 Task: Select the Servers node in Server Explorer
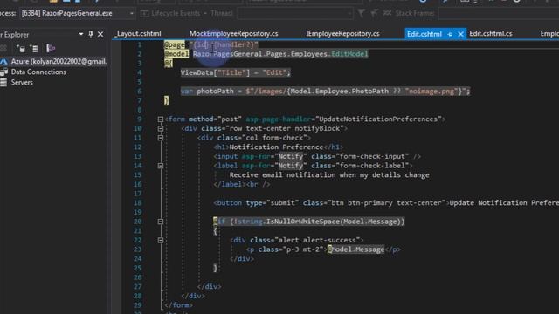pyautogui.click(x=22, y=82)
